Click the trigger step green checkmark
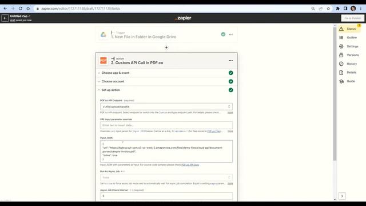This screenshot has width=366, height=206. coord(223,34)
